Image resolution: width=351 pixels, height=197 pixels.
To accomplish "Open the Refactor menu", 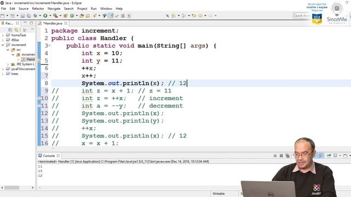I will pos(38,9).
